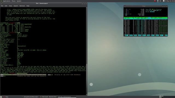
Task: Click the Load average text in htop
Action: pos(153,11)
